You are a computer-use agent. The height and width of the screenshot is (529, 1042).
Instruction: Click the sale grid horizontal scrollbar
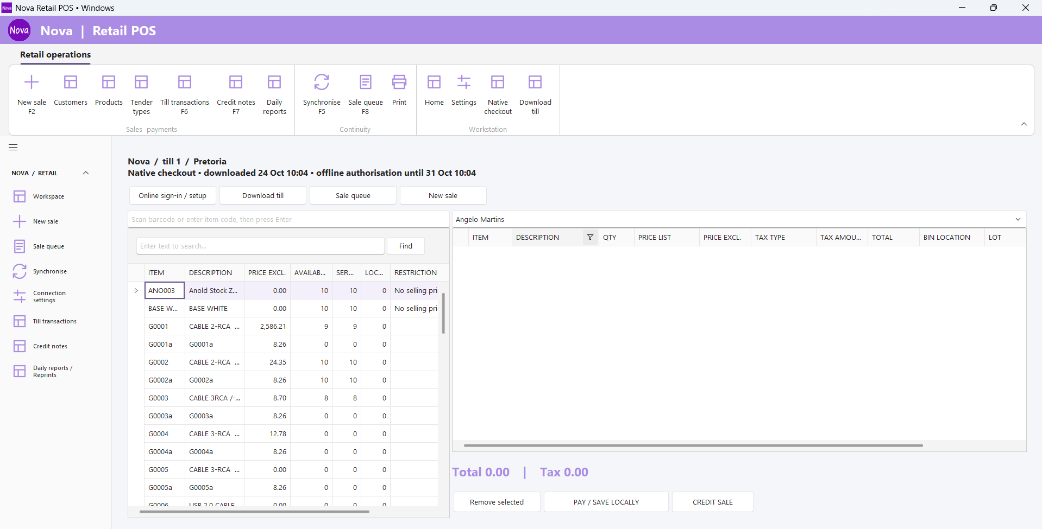tap(693, 445)
